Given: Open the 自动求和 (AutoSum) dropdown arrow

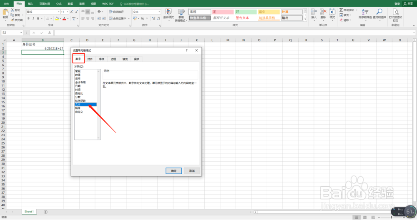Looking at the screenshot, I should (357, 10).
